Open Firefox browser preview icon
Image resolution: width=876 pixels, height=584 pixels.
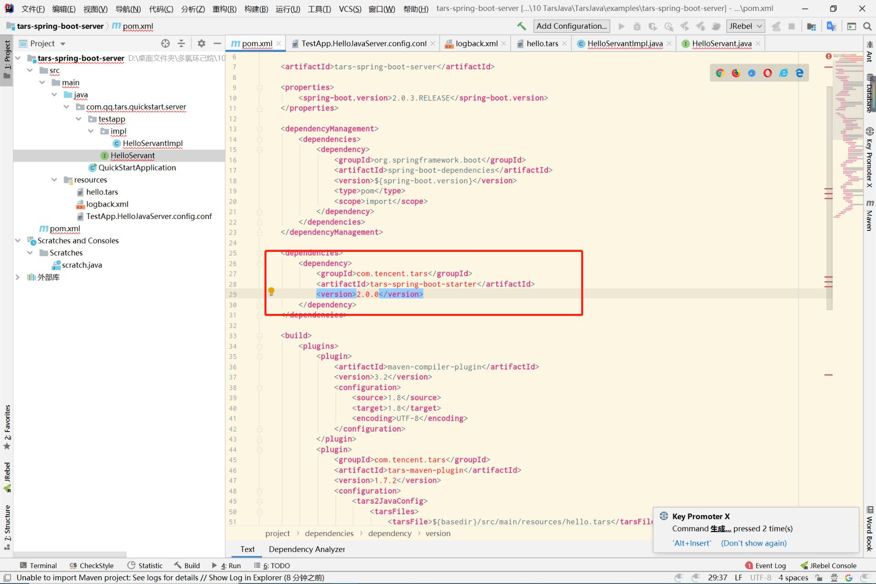(736, 73)
